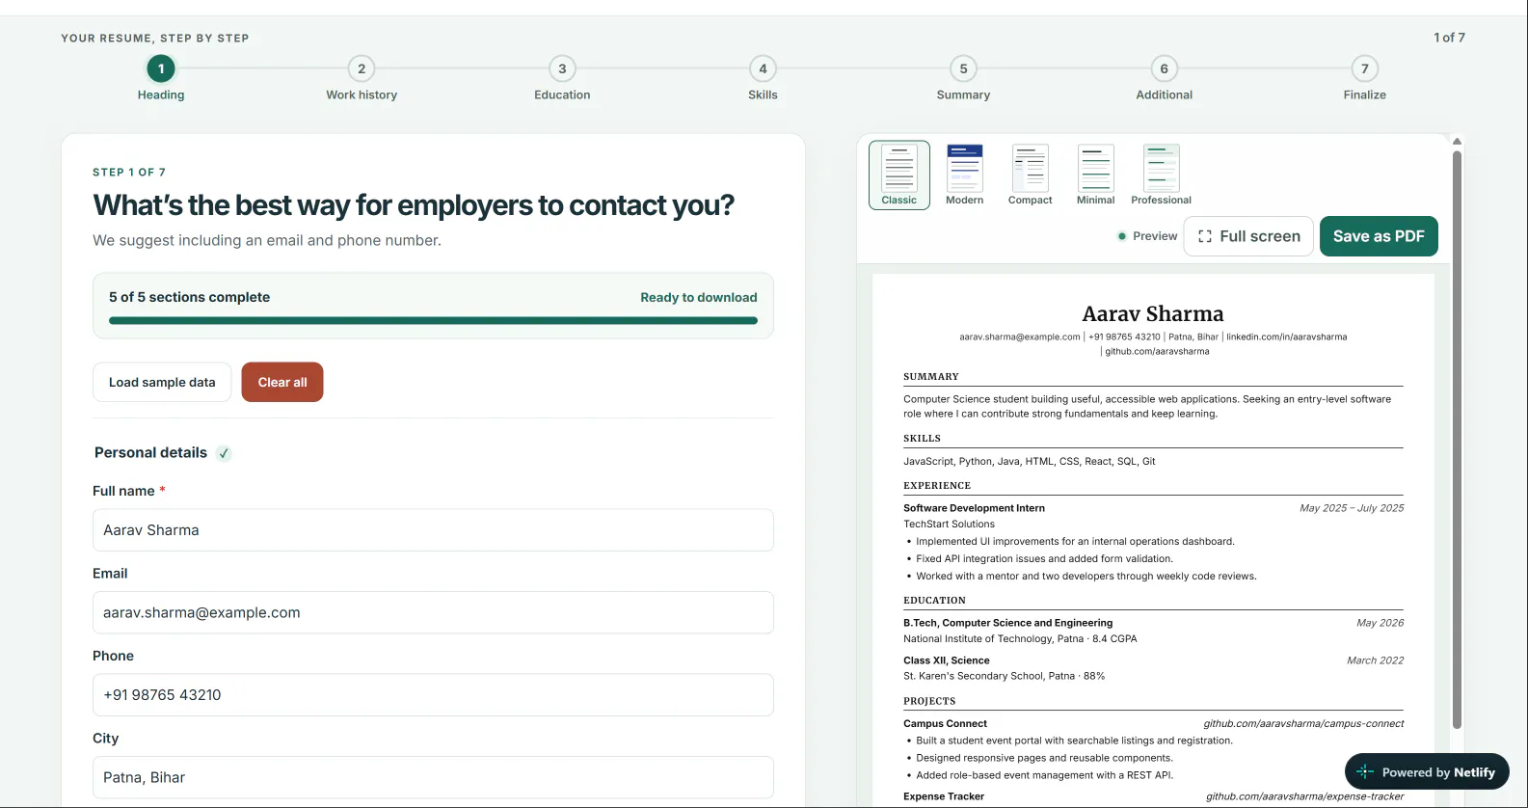Screen dimensions: 1528x808
Task: Select the Professional template icon
Action: coord(1161,175)
